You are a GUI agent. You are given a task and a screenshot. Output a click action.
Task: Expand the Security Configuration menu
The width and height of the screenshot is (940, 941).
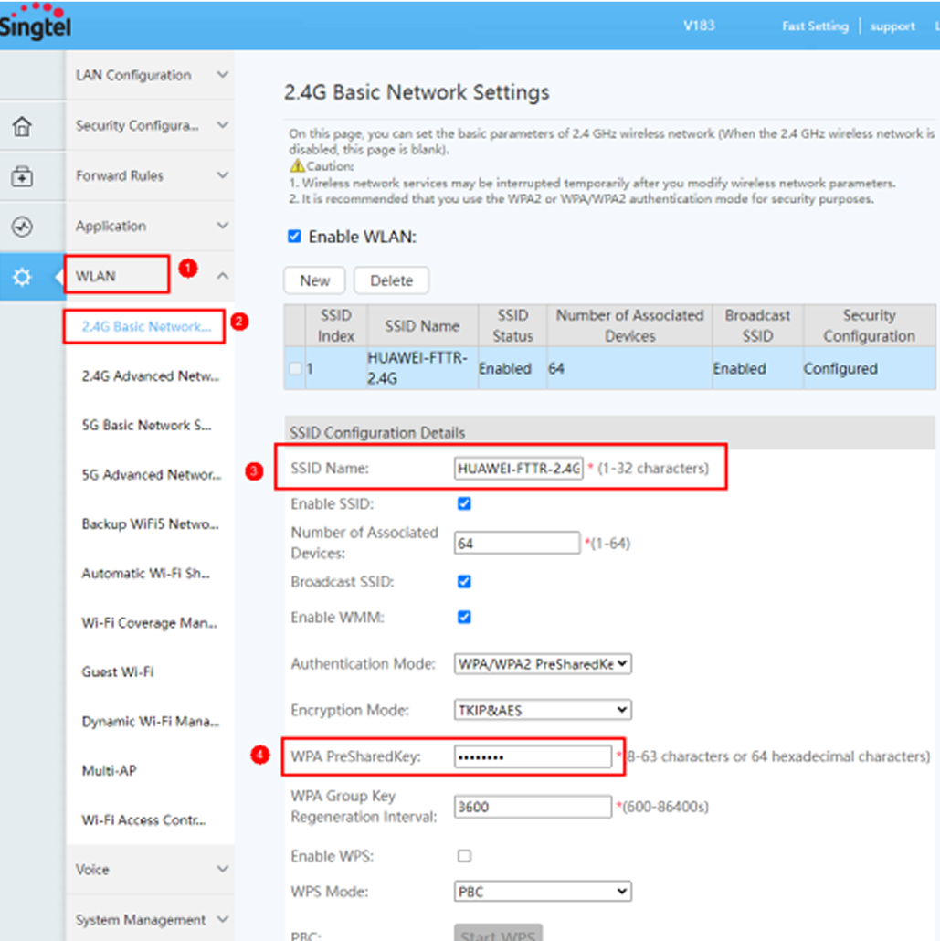(x=150, y=125)
